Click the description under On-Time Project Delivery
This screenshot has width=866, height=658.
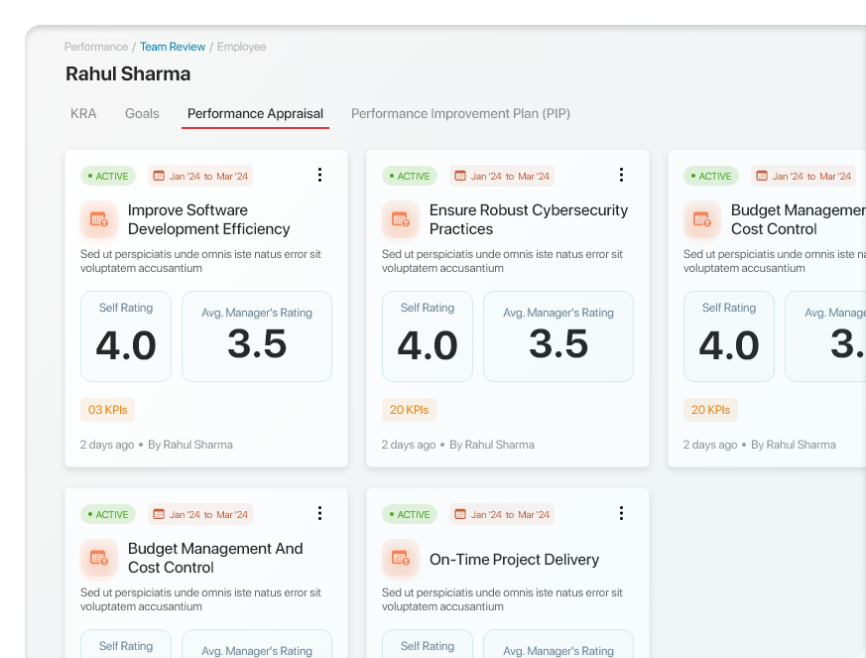click(502, 599)
